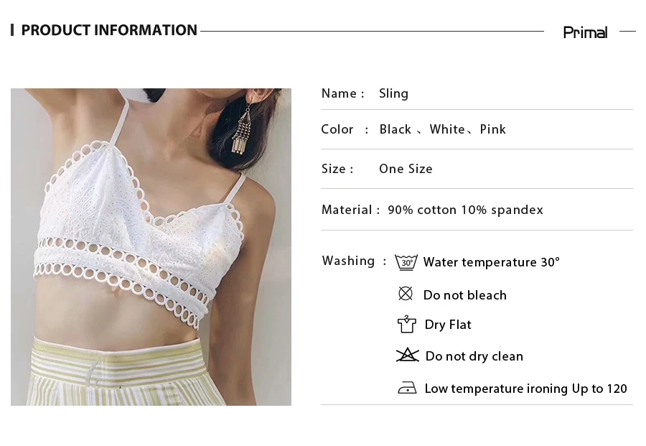Click the low temperature iron icon

407,388
